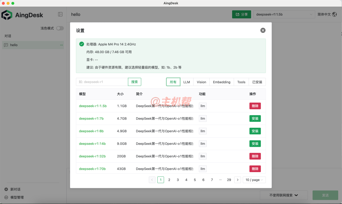The height and width of the screenshot is (204, 342).
Task: Select the 所有 all models tab
Action: pos(173,82)
